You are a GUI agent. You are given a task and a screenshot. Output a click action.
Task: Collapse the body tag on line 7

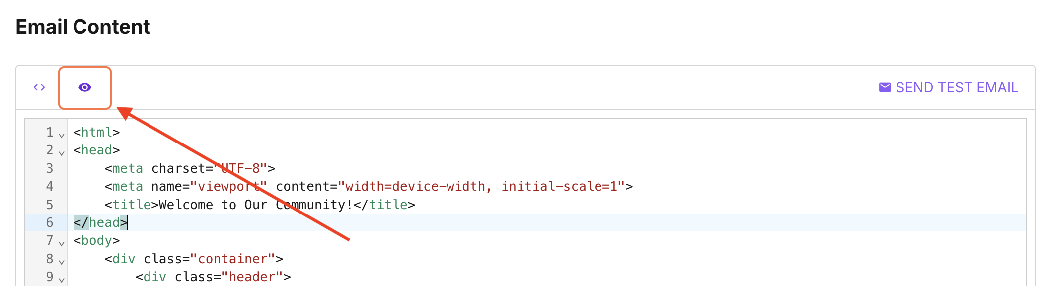(62, 243)
